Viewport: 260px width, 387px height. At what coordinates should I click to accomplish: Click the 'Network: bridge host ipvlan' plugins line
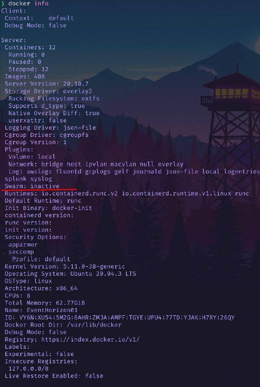[96, 164]
